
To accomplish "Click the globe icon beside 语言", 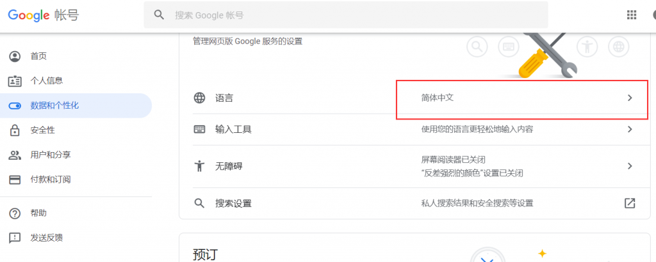I will point(200,98).
